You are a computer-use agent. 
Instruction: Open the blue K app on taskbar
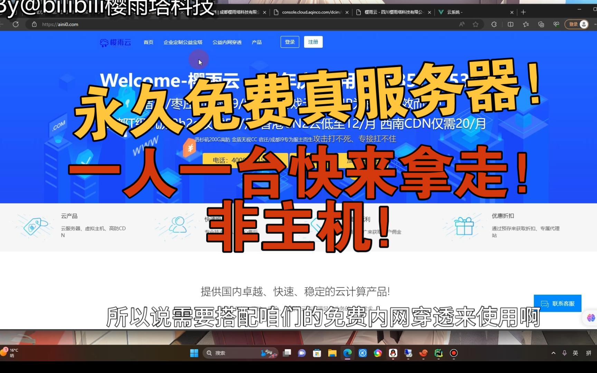[363, 353]
